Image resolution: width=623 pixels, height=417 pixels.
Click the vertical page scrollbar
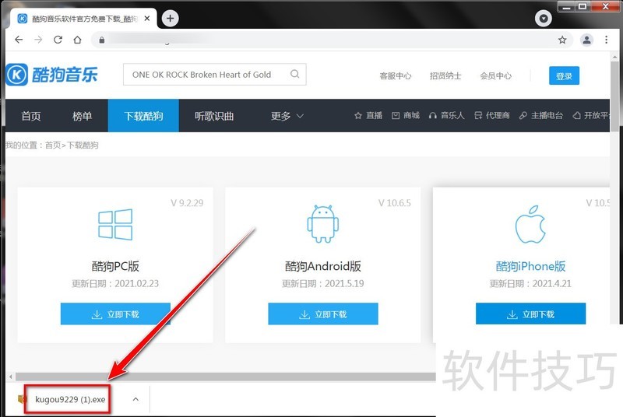click(615, 95)
